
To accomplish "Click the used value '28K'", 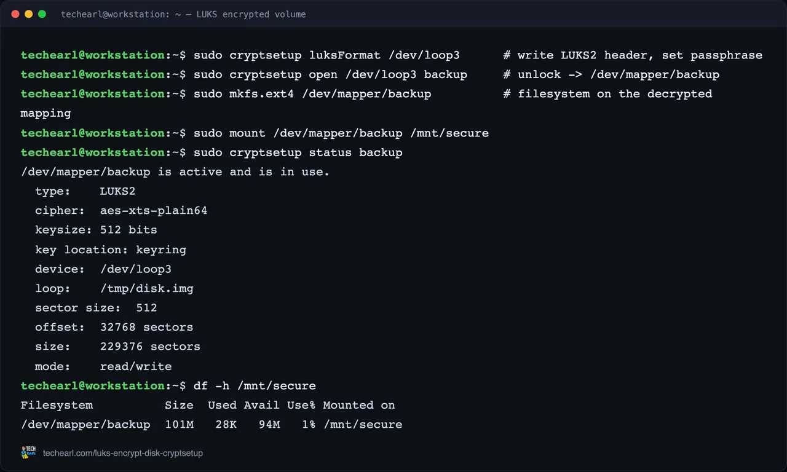I will [x=226, y=425].
